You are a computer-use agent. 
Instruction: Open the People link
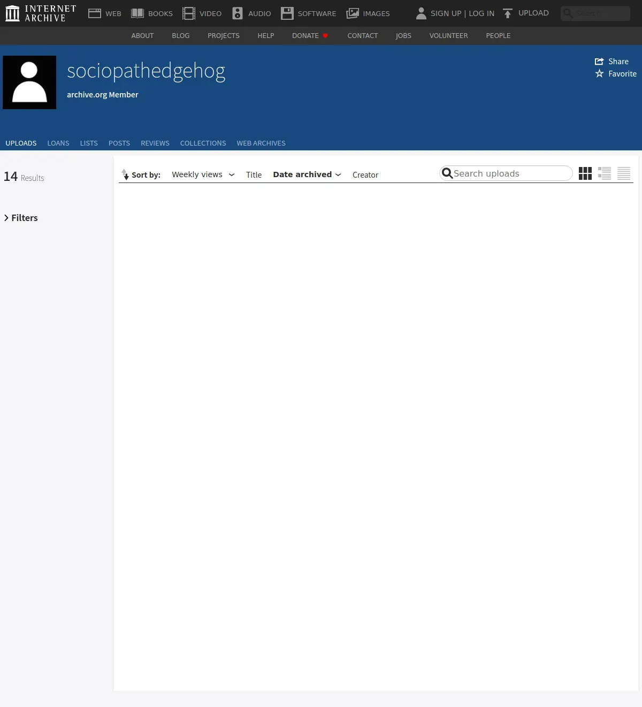[498, 36]
